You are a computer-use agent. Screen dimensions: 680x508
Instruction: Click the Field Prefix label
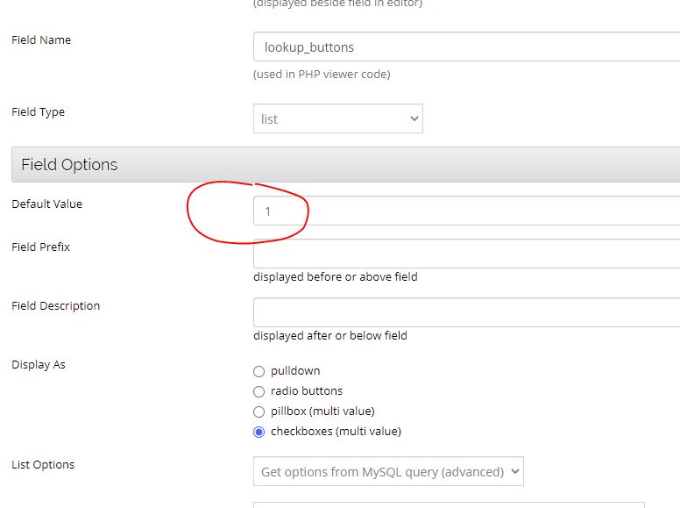point(40,247)
